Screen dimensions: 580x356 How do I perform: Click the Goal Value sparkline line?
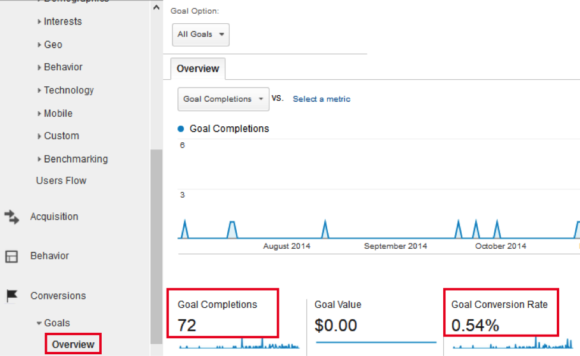(x=376, y=343)
